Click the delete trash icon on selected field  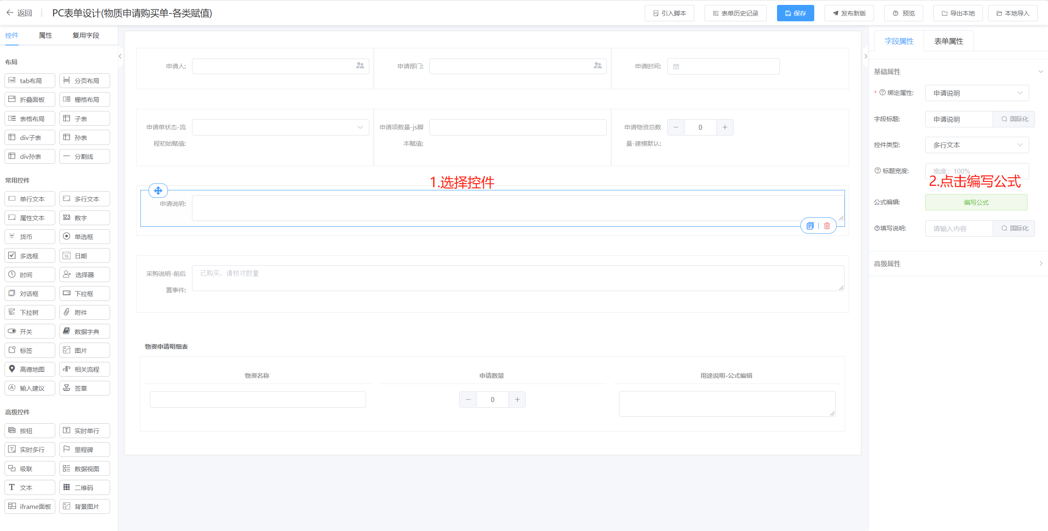click(x=827, y=226)
